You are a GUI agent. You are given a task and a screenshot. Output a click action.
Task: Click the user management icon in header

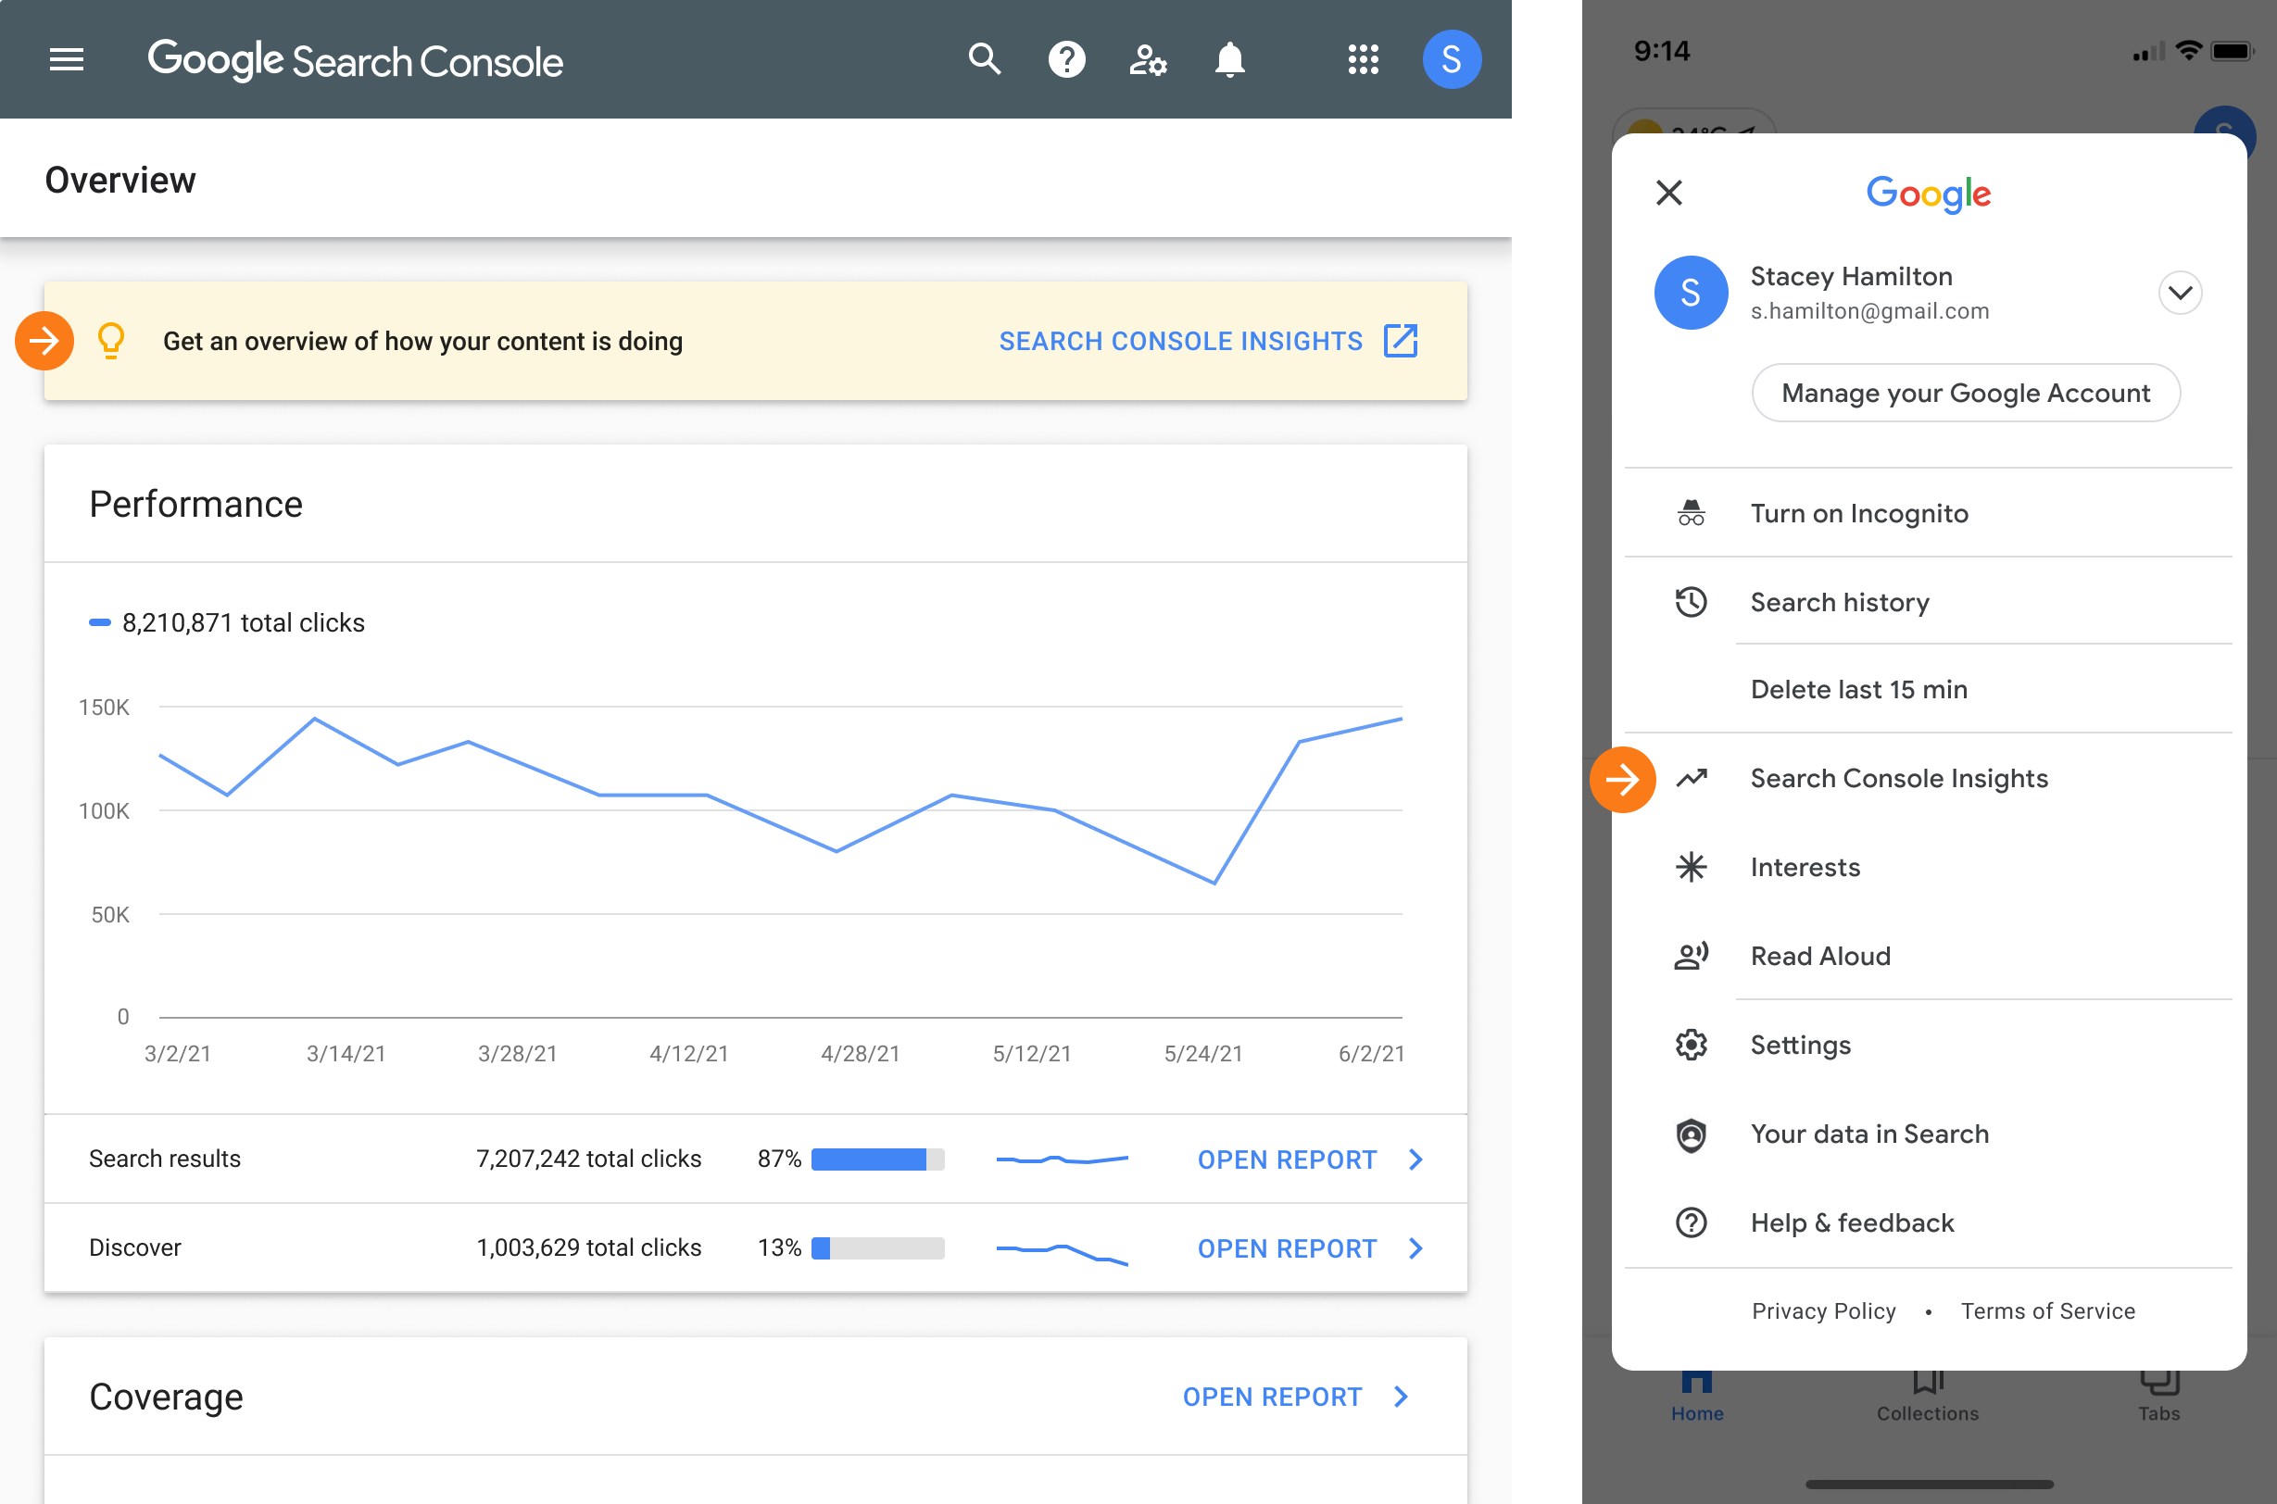click(x=1147, y=58)
